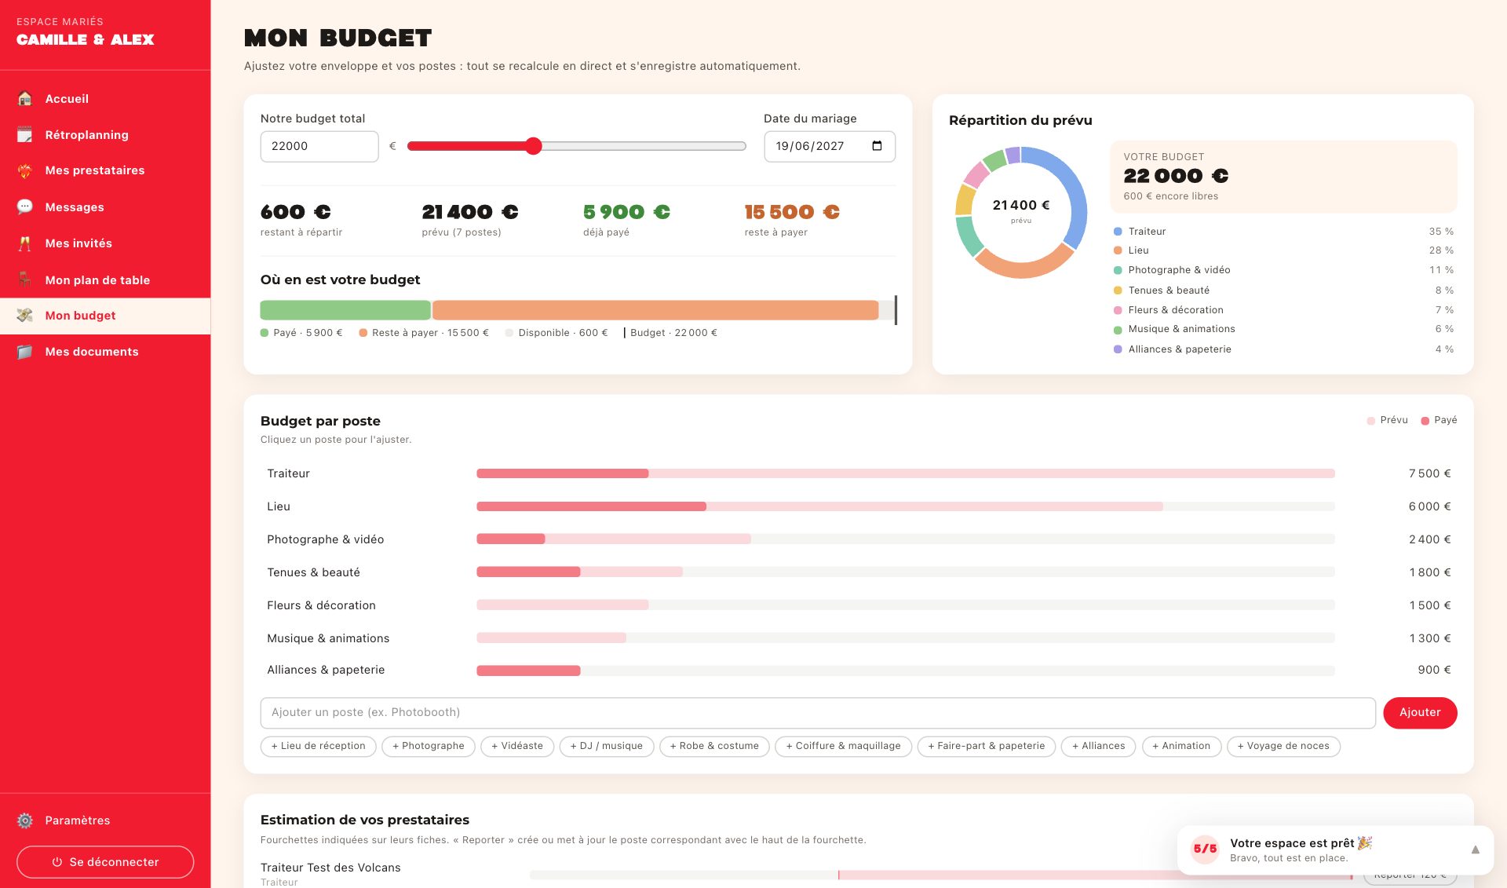Add the 'Faire-part & papeterie' suggestion chip
Screen dimensions: 1507x888
[987, 746]
